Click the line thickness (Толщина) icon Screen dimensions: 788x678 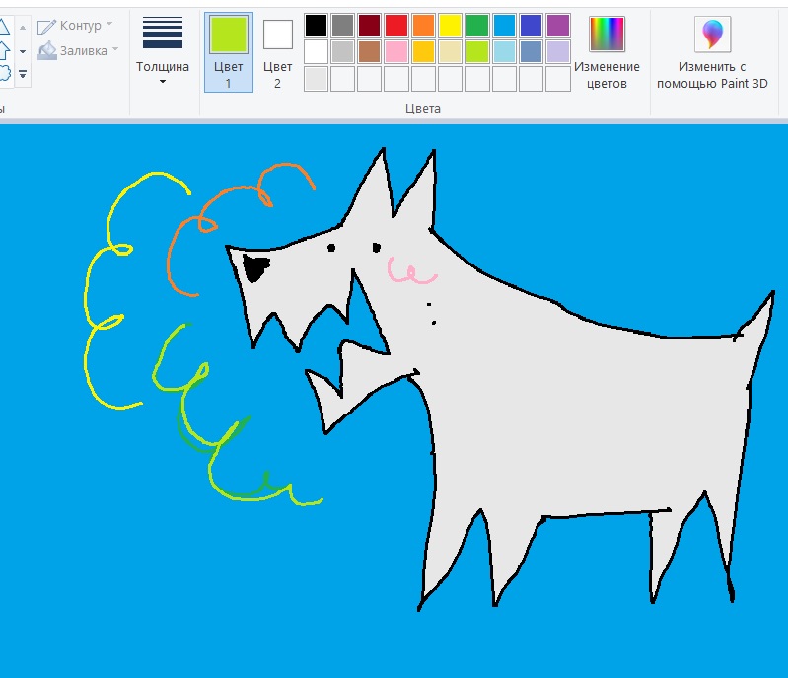tap(163, 33)
